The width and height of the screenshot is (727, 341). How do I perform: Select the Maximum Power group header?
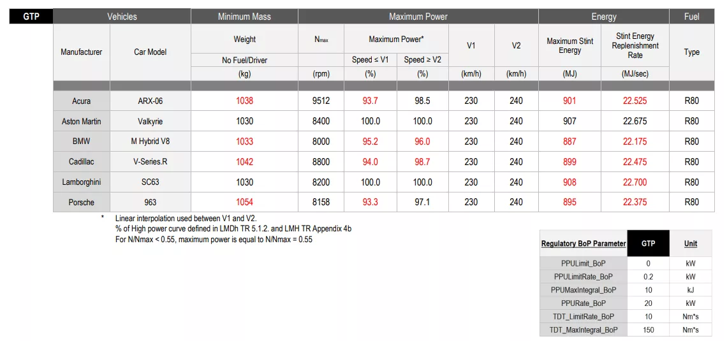pyautogui.click(x=418, y=17)
